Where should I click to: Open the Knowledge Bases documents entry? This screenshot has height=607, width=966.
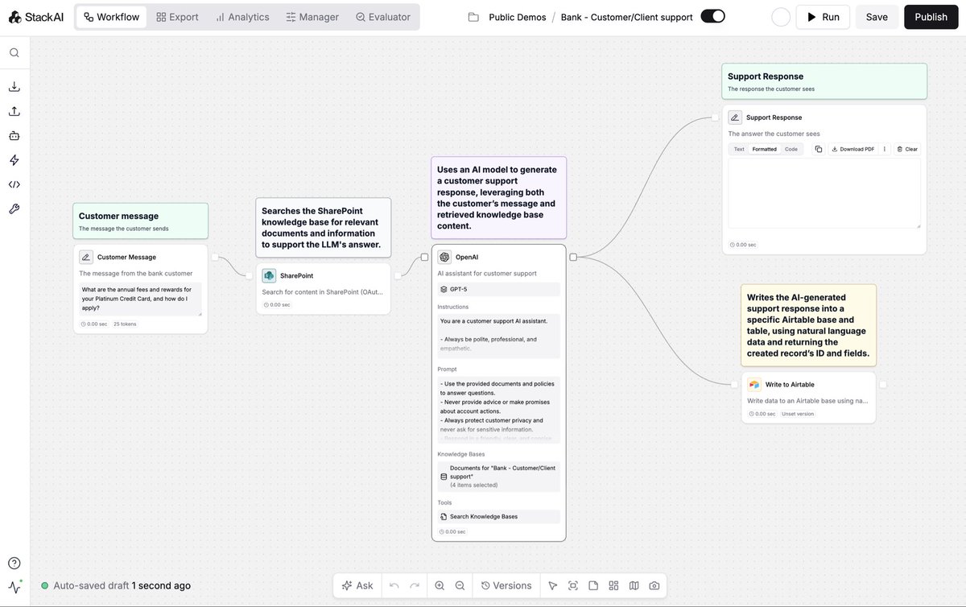pyautogui.click(x=498, y=477)
